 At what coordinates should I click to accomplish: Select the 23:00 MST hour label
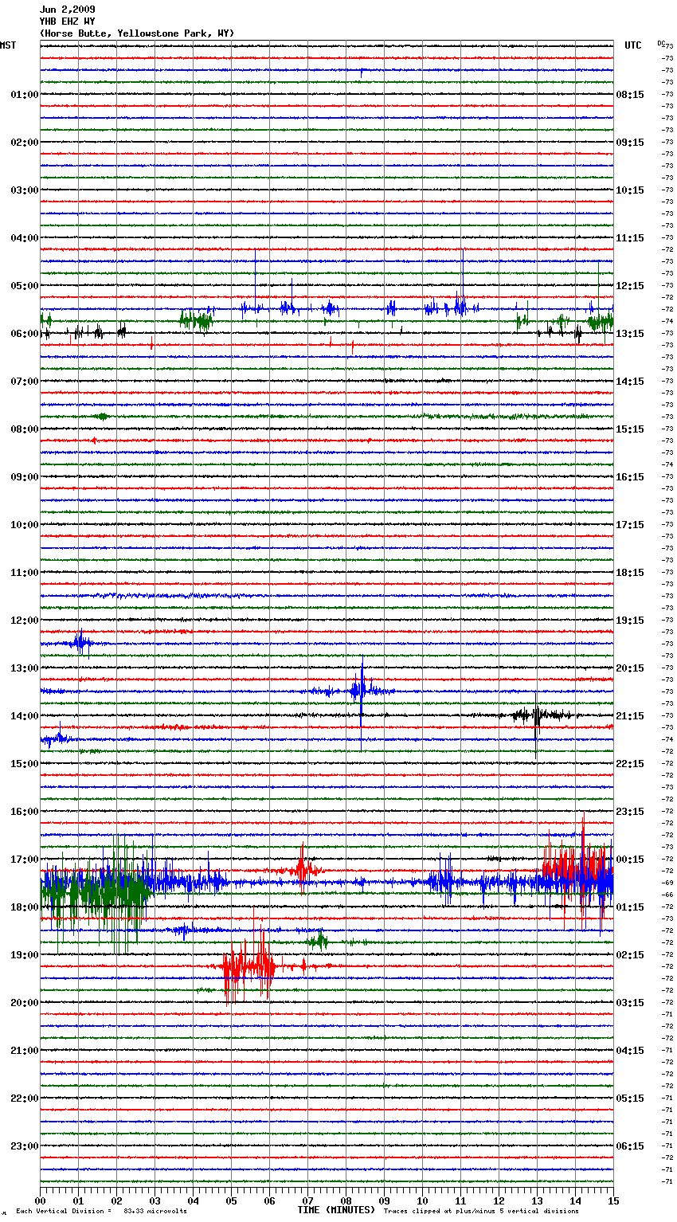click(25, 1146)
